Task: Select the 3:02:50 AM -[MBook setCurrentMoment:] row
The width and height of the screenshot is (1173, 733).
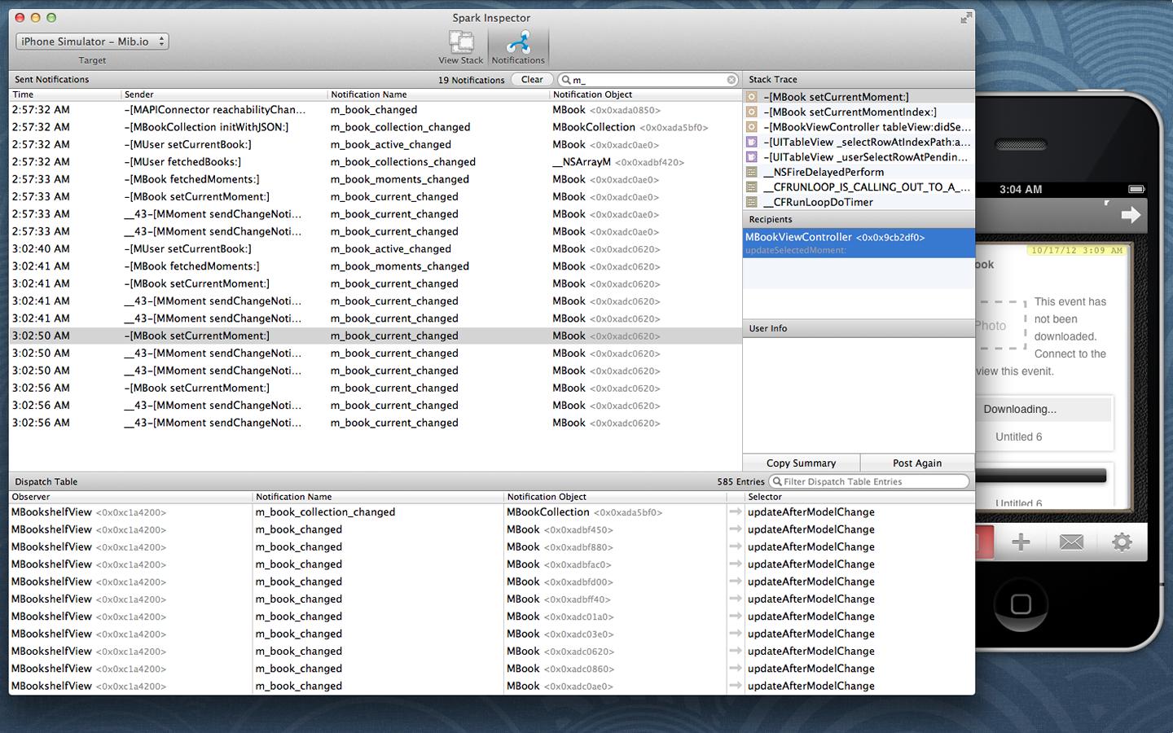Action: (376, 336)
